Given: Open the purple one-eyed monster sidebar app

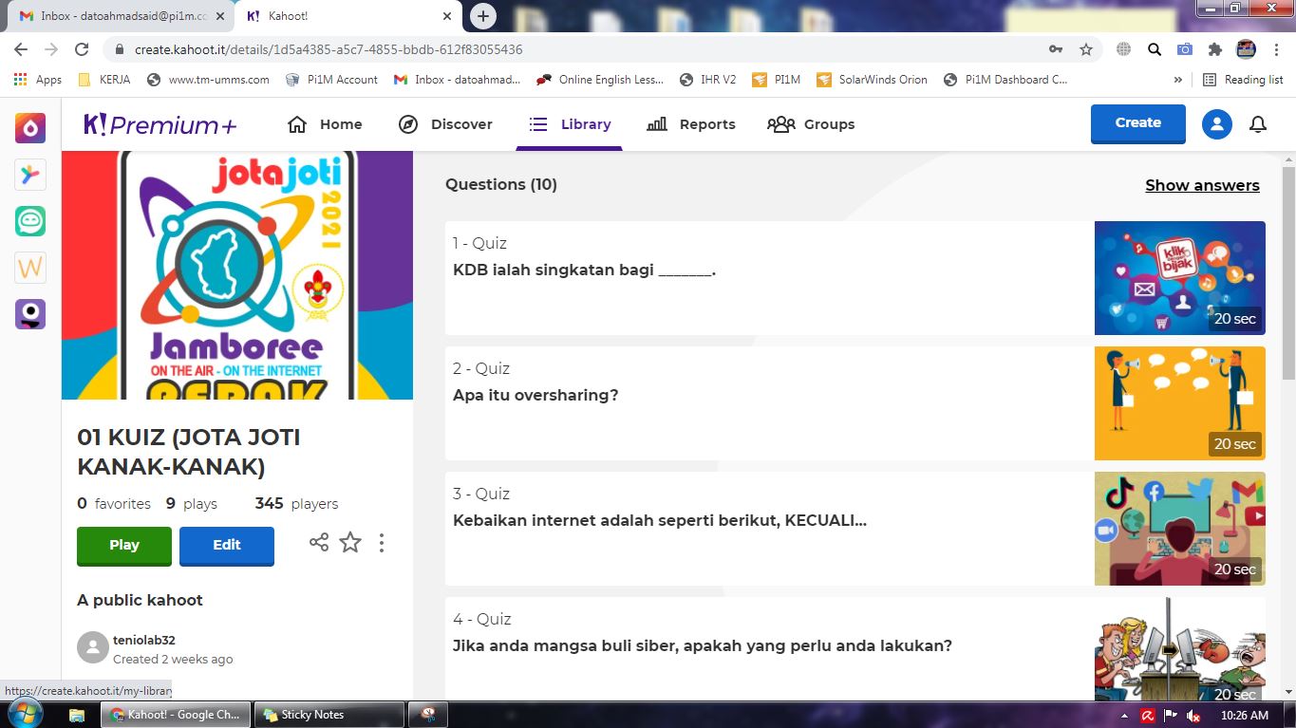Looking at the screenshot, I should tap(30, 314).
